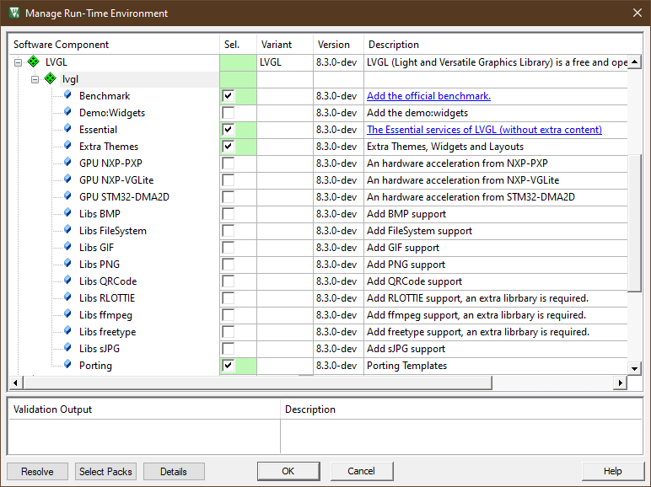Image resolution: width=651 pixels, height=487 pixels.
Task: Click the blue icon next to Libs ffmpeg
Action: point(67,314)
